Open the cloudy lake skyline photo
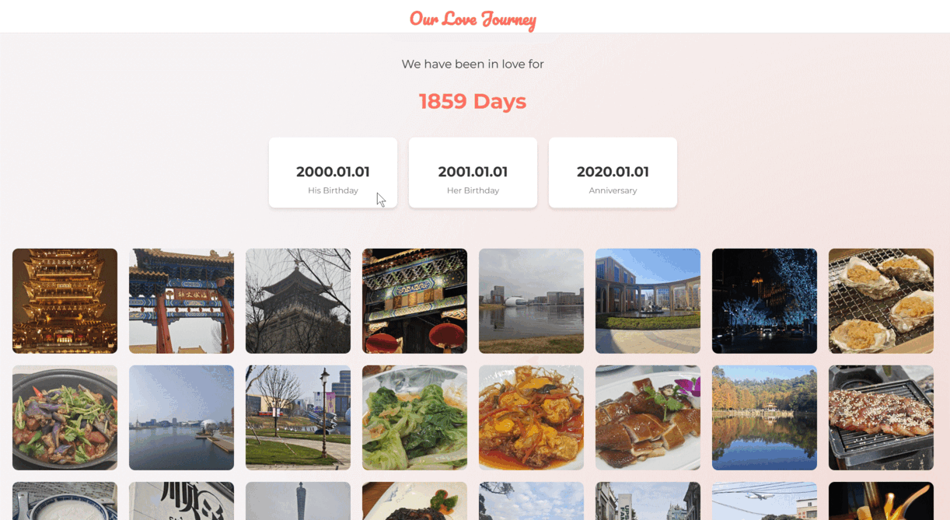950x520 pixels. [531, 301]
